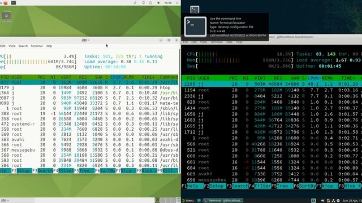Image resolution: width=362 pixels, height=203 pixels.
Task: Open the volume tray icon in right taskbar
Action: click(x=322, y=201)
